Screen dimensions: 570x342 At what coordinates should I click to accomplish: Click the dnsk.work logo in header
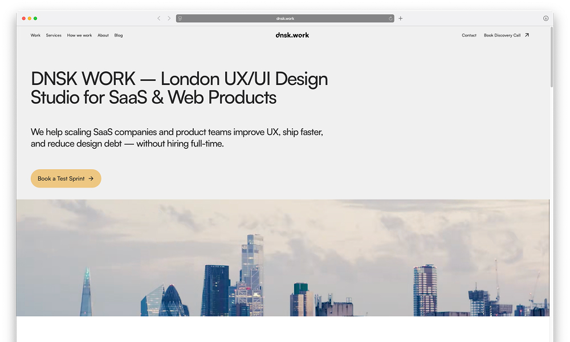click(292, 35)
